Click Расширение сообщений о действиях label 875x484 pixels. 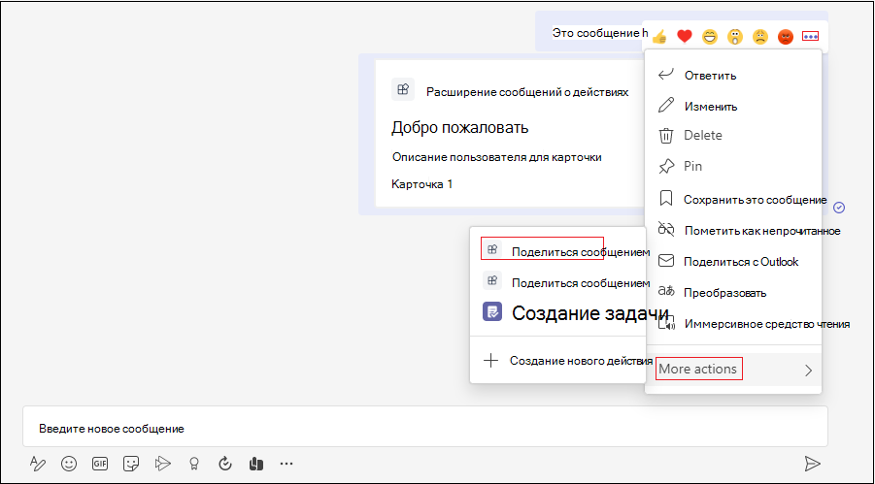click(x=527, y=92)
